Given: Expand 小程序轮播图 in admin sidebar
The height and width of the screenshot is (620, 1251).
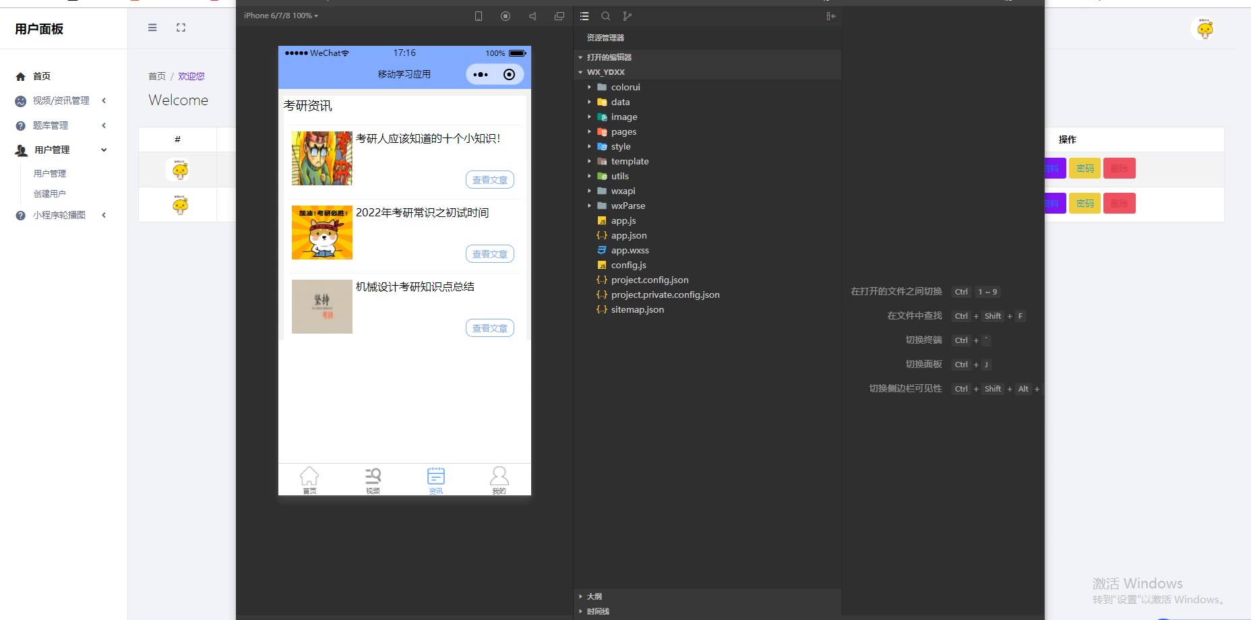Looking at the screenshot, I should [x=61, y=215].
